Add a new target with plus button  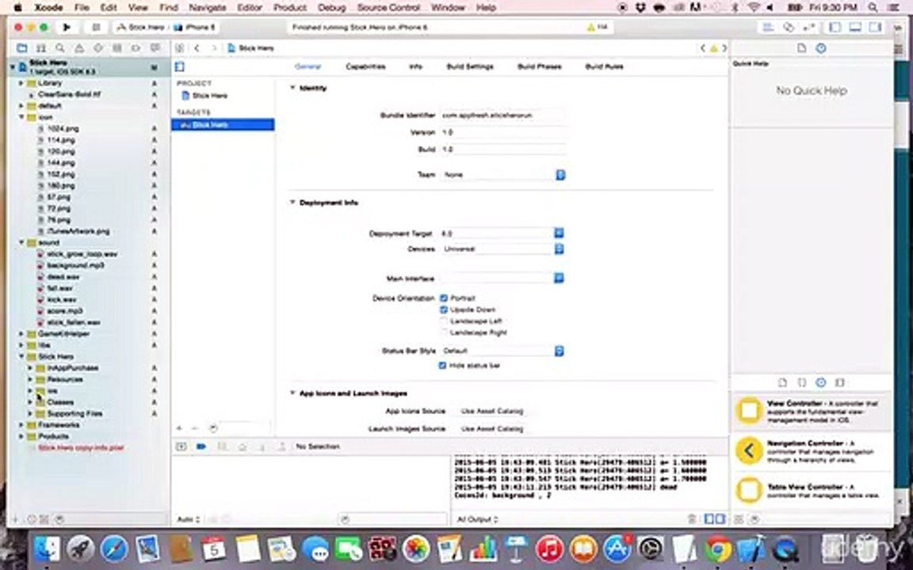point(180,428)
